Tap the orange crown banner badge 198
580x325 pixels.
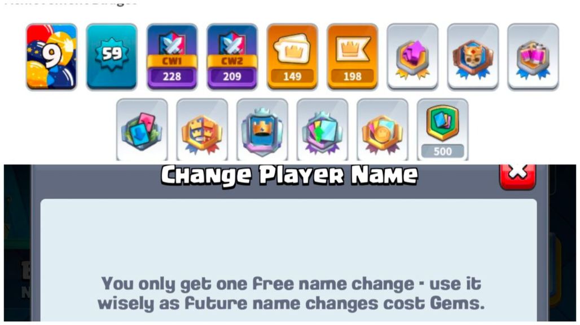coord(353,57)
